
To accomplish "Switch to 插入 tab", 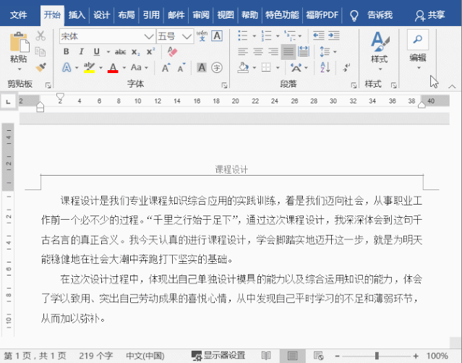I will pyautogui.click(x=77, y=14).
